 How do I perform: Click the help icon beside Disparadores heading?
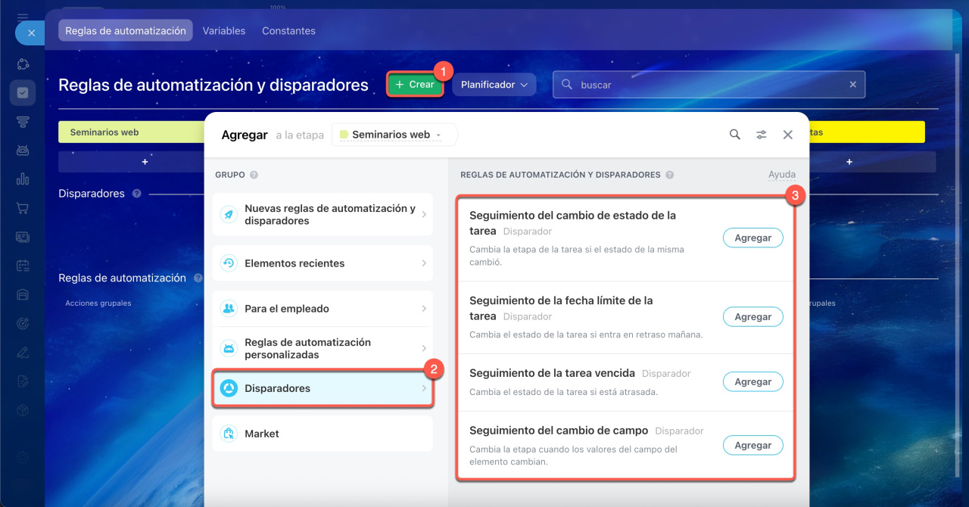click(x=136, y=194)
